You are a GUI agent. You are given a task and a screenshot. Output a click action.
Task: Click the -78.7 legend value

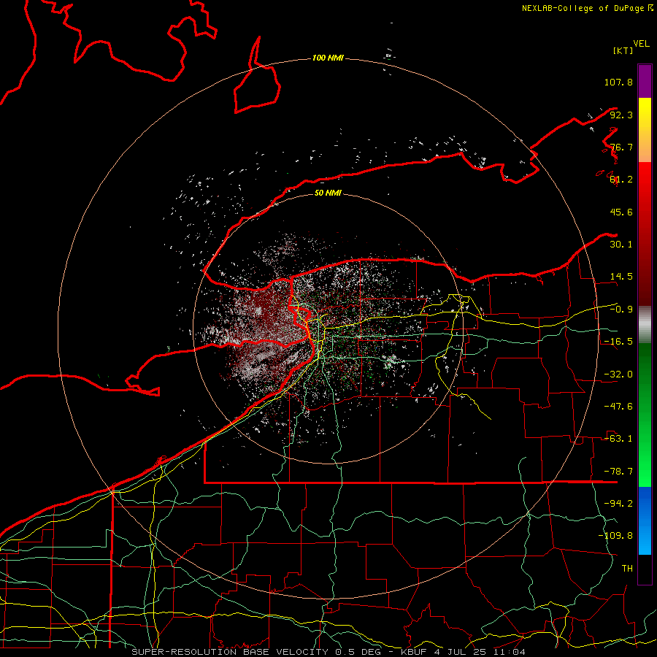pos(618,472)
